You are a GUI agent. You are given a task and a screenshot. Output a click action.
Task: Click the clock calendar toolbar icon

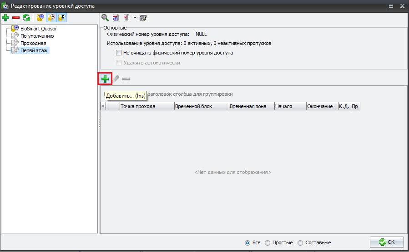tap(116, 18)
